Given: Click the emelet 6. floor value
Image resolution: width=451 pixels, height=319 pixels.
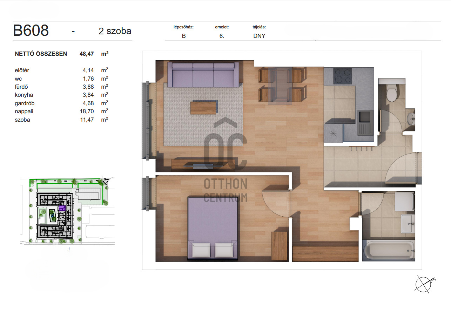Looking at the screenshot, I should click(222, 36).
